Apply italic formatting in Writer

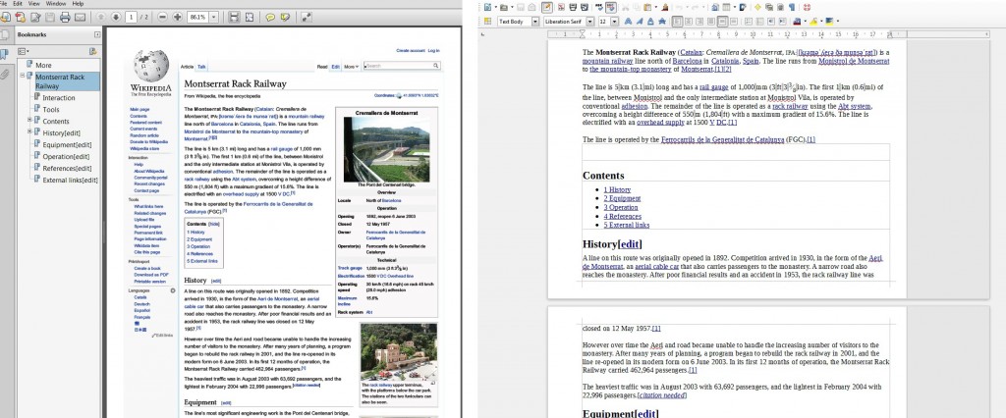tap(640, 22)
